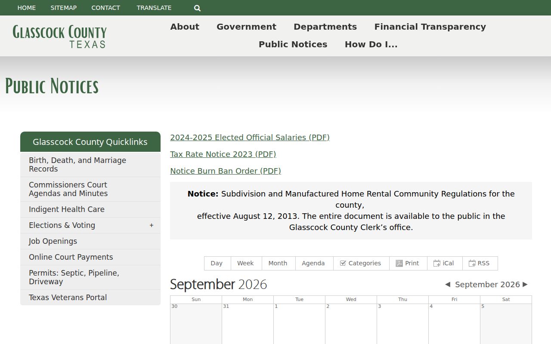551x344 pixels.
Task: Open the search magnifier icon
Action: pyautogui.click(x=197, y=8)
